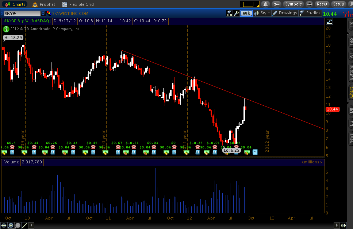Click the $-0.21 earnings phone icon

(x=134, y=147)
